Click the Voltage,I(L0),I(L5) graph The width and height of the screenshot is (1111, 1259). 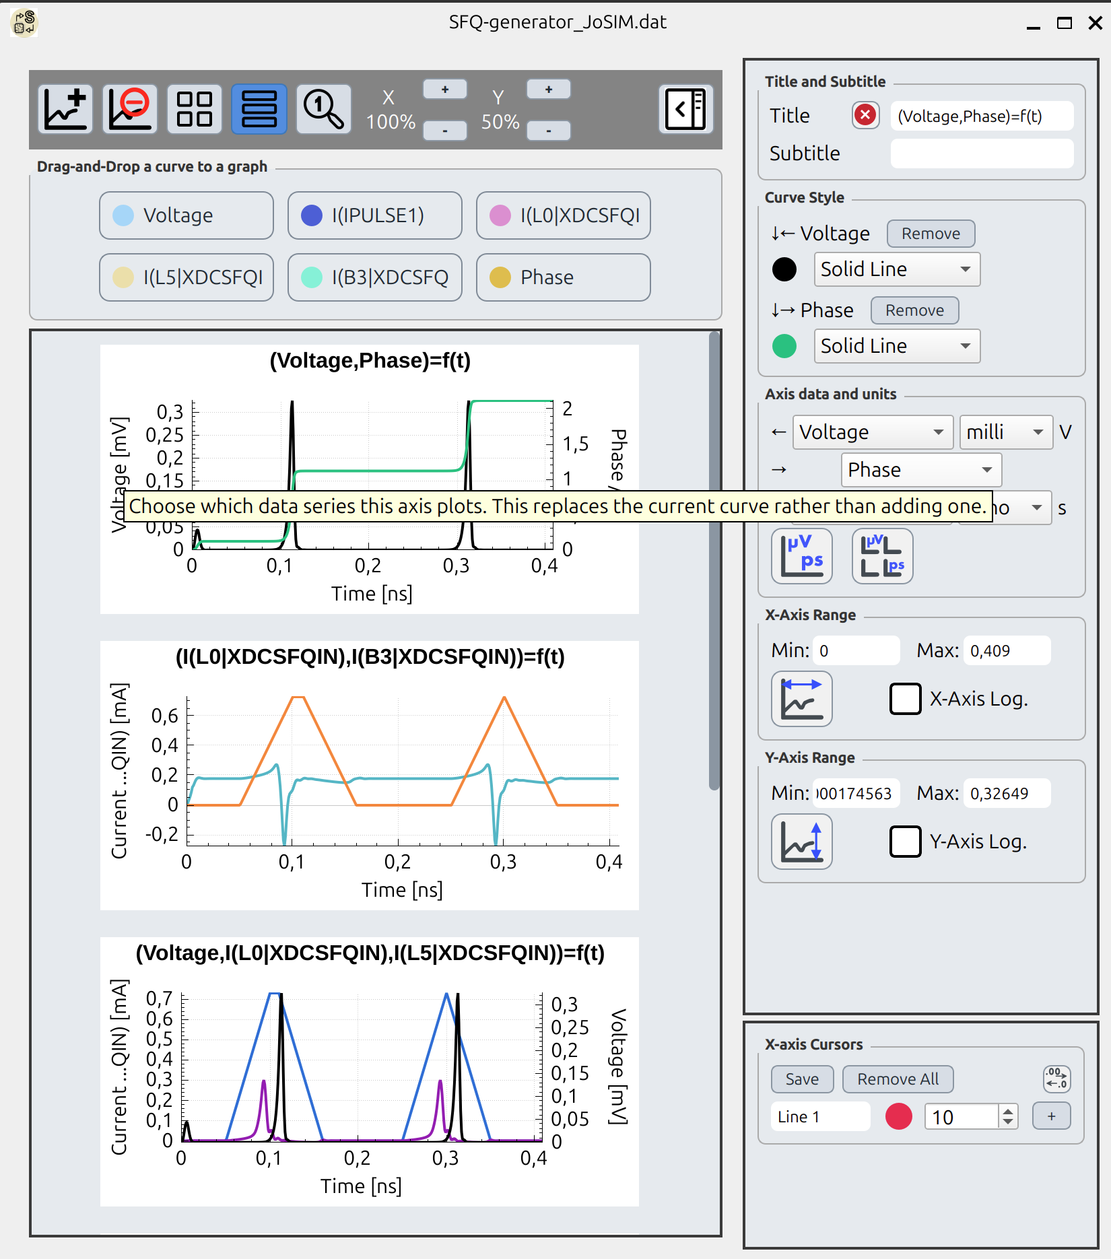click(x=370, y=1072)
